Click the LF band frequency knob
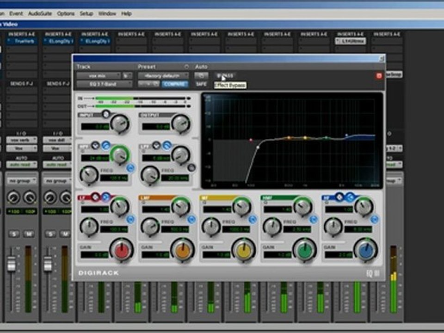444x333 pixels. tap(89, 227)
